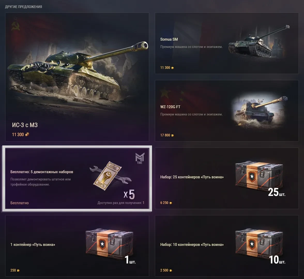Screen dimensions: 304x279
Task: Open 1 контейнер «Путь воина» offer
Action: [x=77, y=246]
